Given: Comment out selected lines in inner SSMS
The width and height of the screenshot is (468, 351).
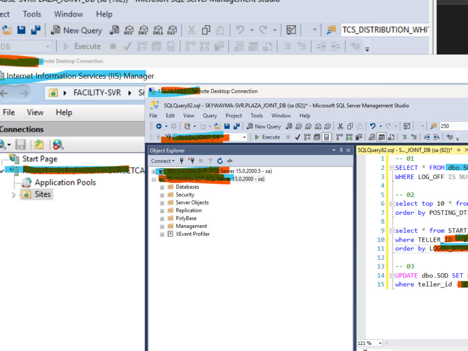Looking at the screenshot, I should tap(404, 137).
